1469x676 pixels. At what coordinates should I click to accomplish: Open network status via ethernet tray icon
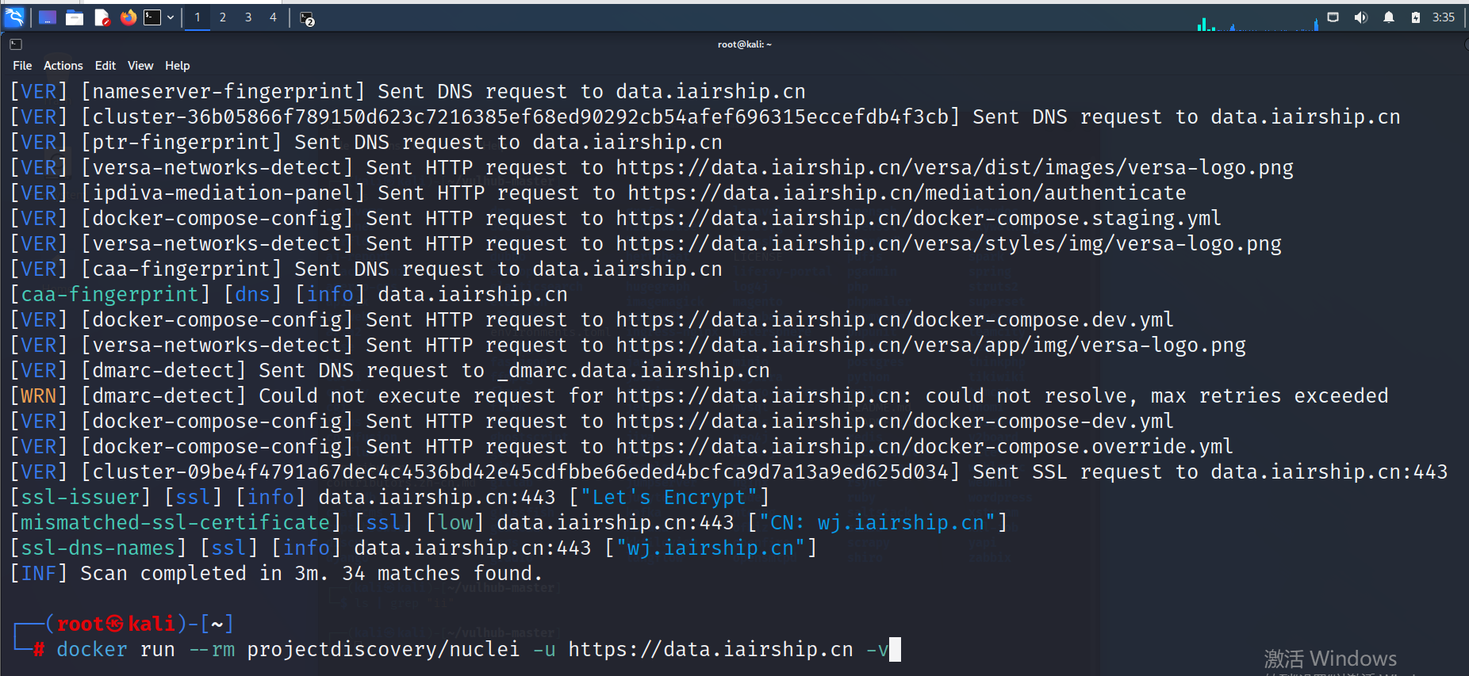click(1333, 17)
